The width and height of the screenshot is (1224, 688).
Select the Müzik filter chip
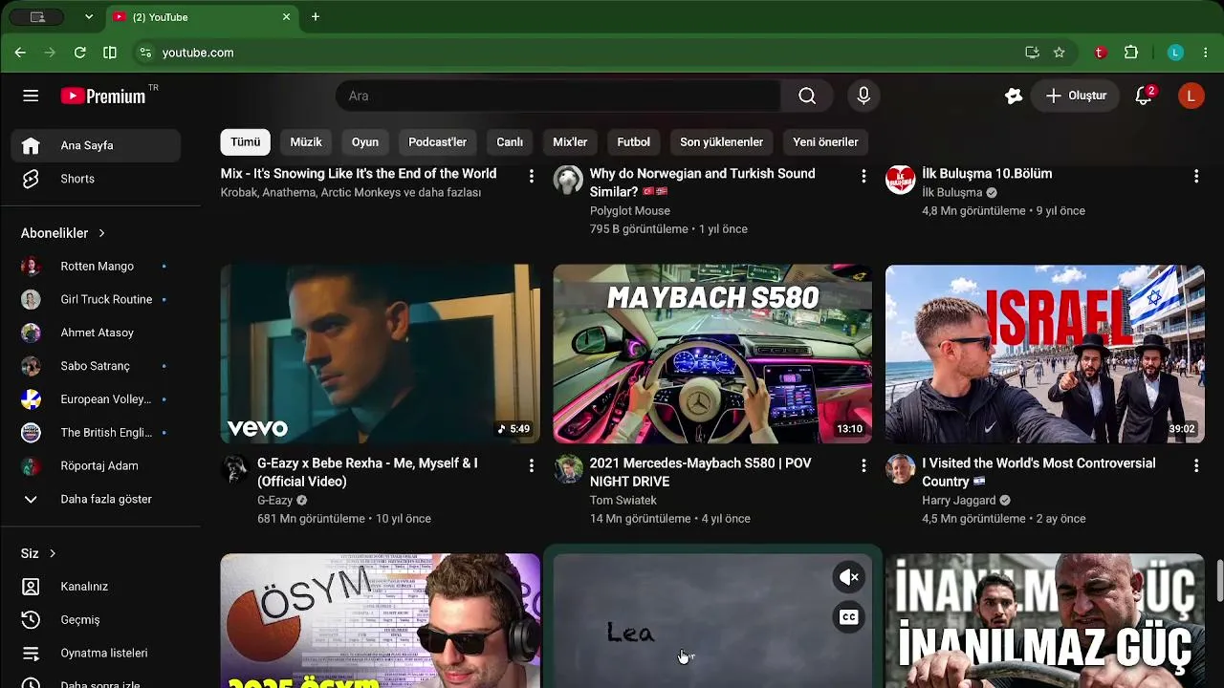(x=306, y=142)
